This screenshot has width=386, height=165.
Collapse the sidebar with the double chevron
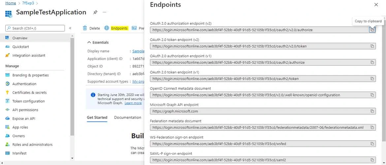pyautogui.click(x=70, y=28)
